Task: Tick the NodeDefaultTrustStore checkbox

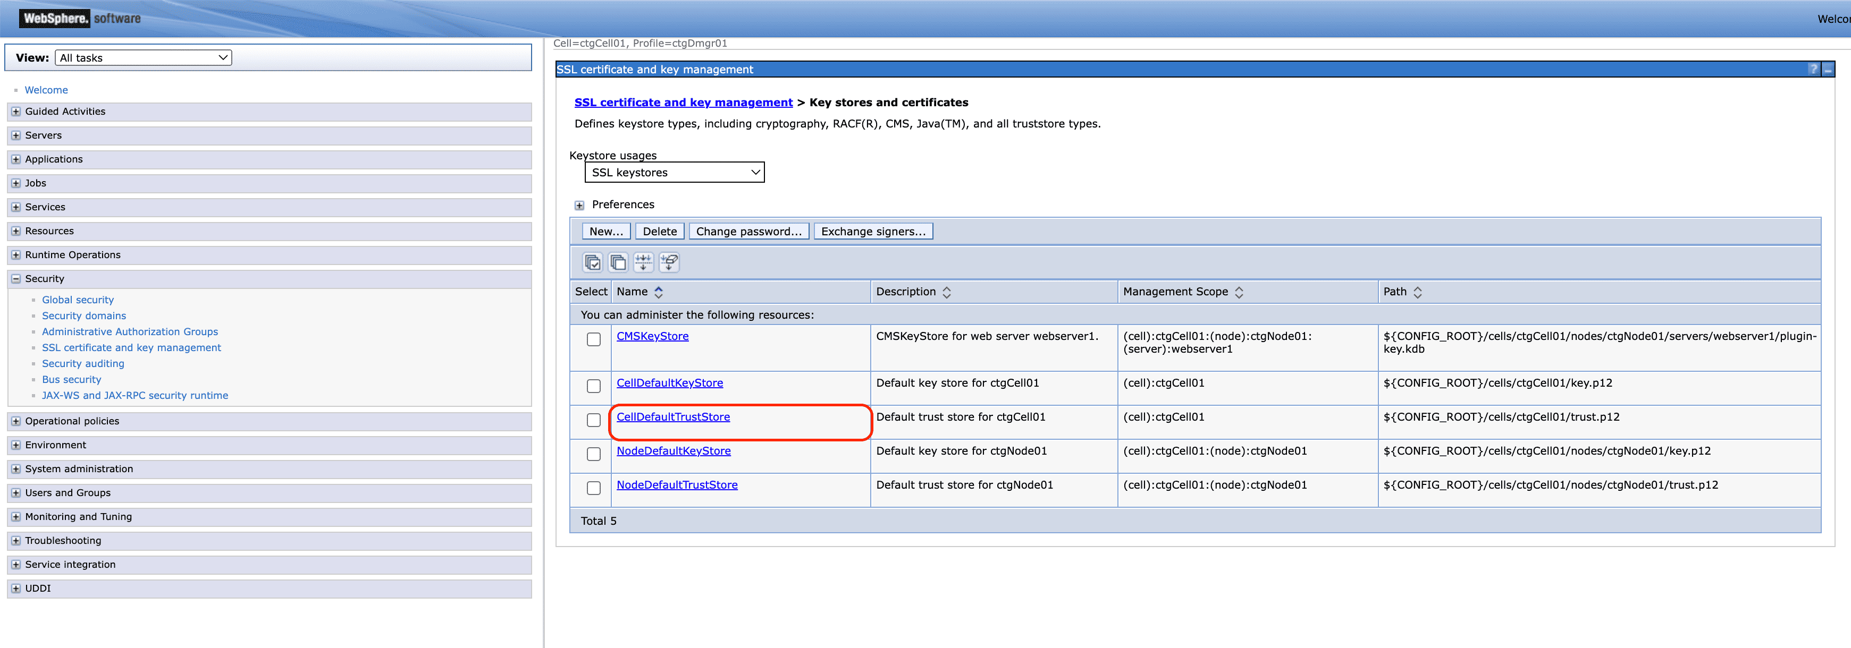Action: [594, 488]
